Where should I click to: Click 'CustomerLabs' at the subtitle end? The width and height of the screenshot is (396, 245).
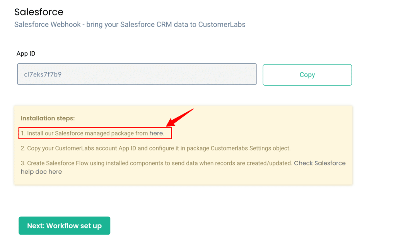[222, 25]
